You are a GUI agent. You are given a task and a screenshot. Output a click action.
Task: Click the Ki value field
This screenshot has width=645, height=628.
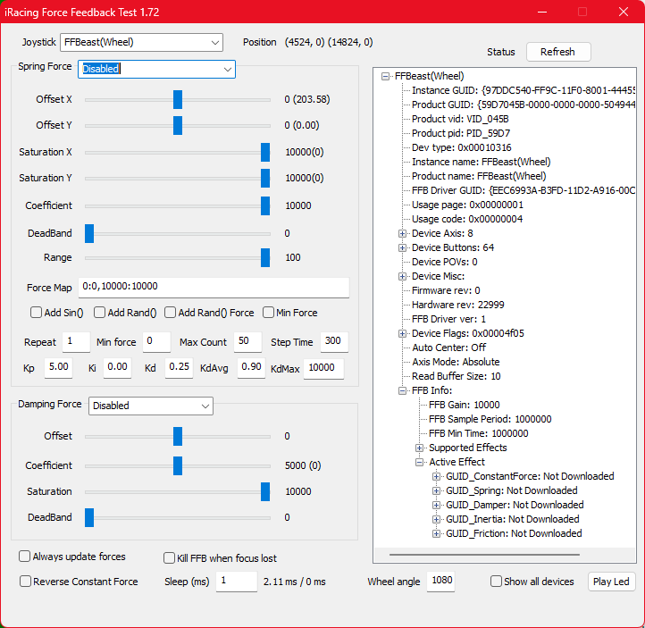click(x=117, y=368)
